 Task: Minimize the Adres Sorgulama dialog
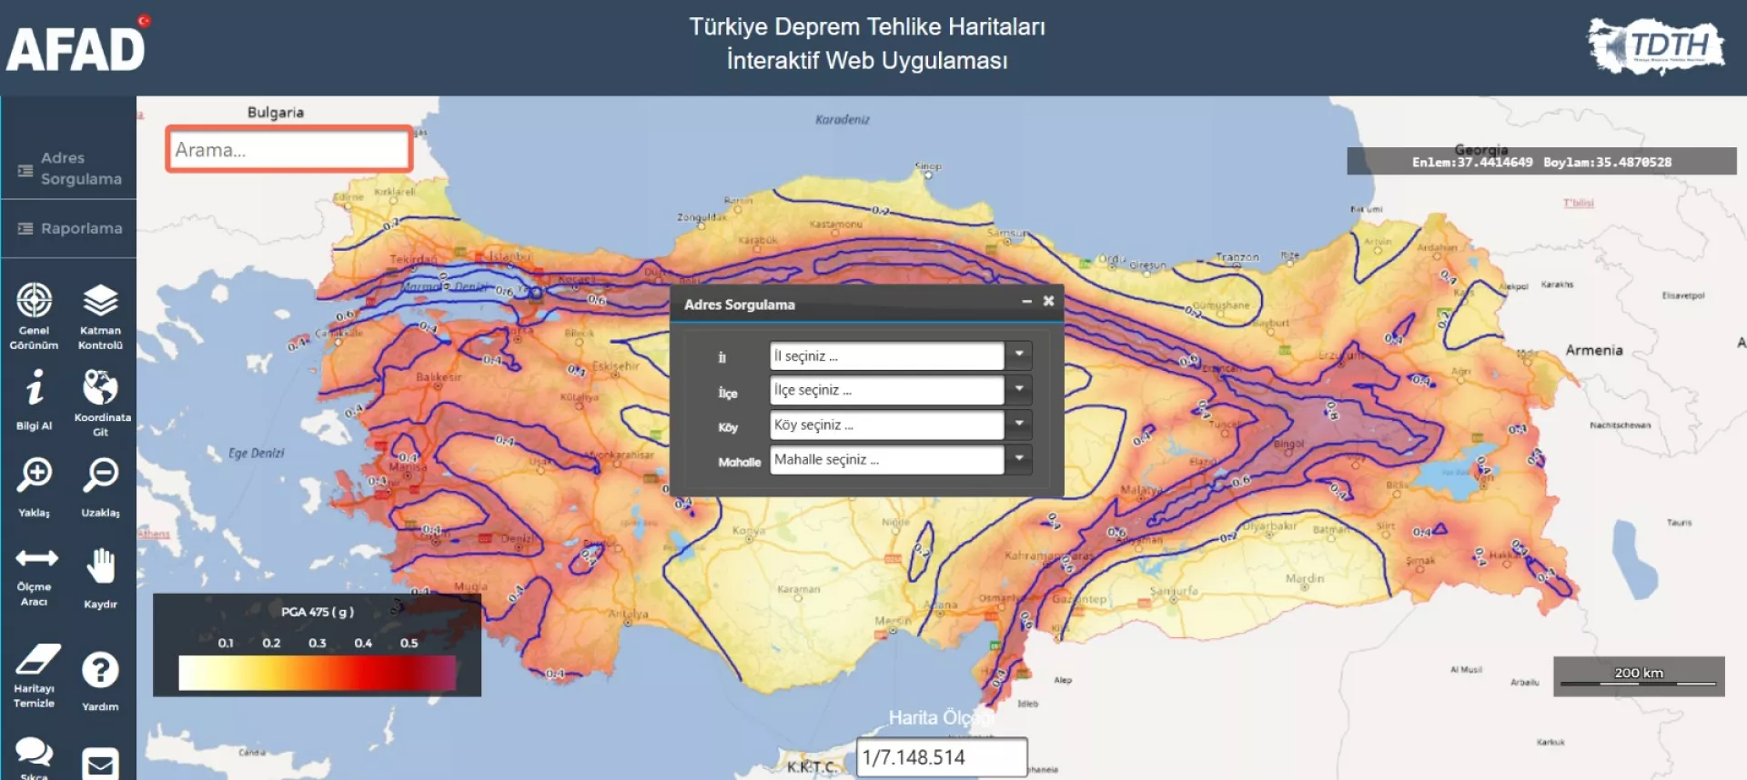(x=1026, y=301)
